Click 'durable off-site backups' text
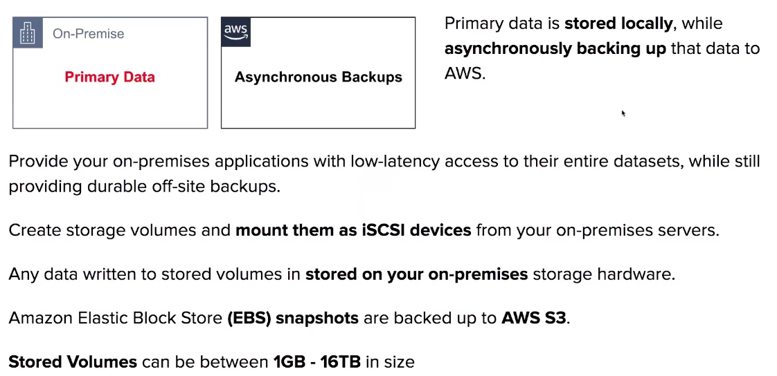Image resolution: width=777 pixels, height=376 pixels. click(184, 187)
